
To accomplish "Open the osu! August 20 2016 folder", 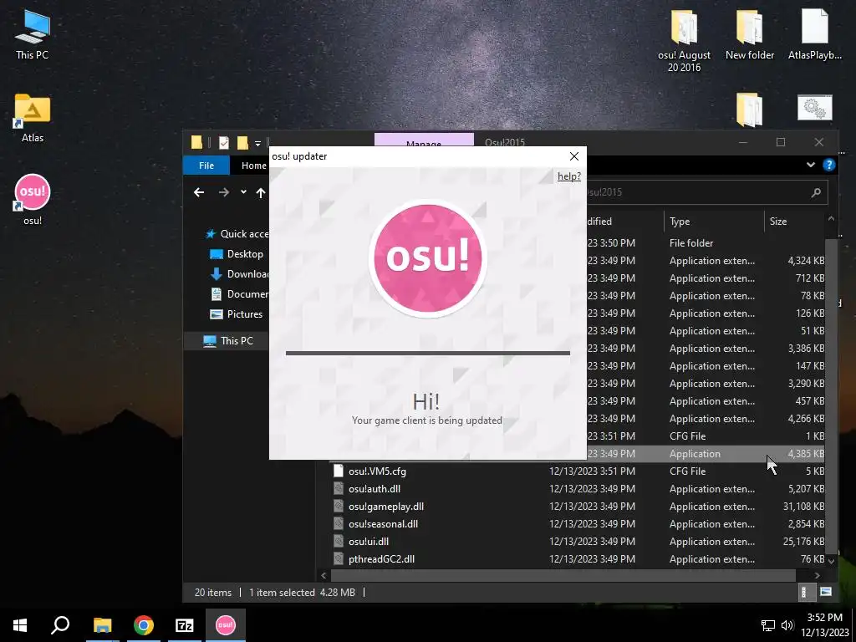I will tap(684, 41).
